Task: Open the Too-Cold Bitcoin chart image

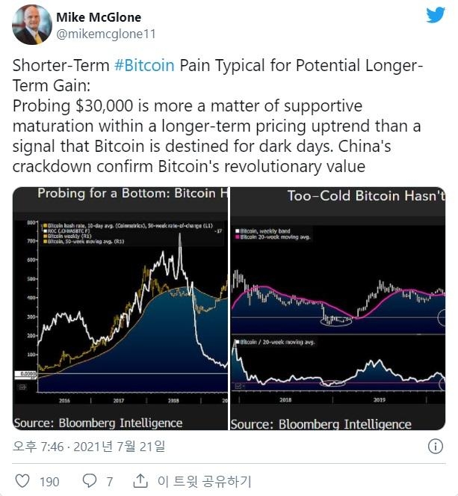Action: pyautogui.click(x=338, y=308)
